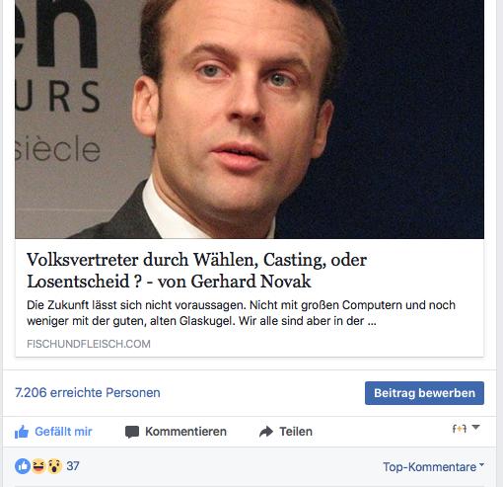503x487 pixels.
Task: Expand the Top-Kommentare sorting dropdown
Action: [433, 467]
